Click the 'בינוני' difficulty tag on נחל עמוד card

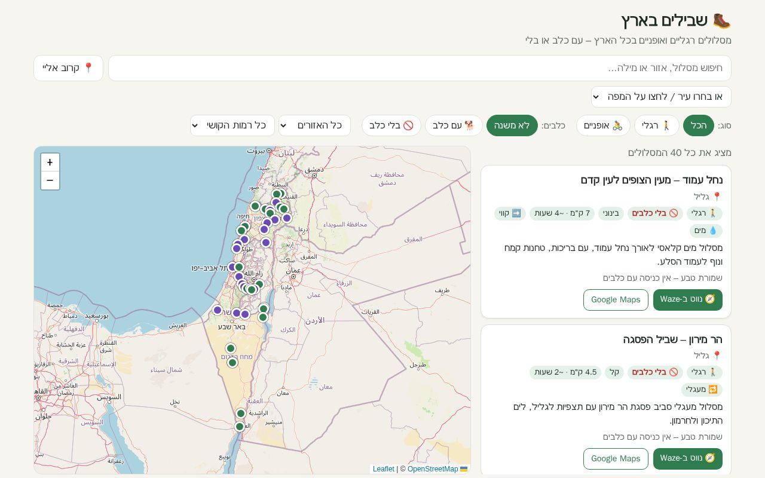(x=611, y=213)
